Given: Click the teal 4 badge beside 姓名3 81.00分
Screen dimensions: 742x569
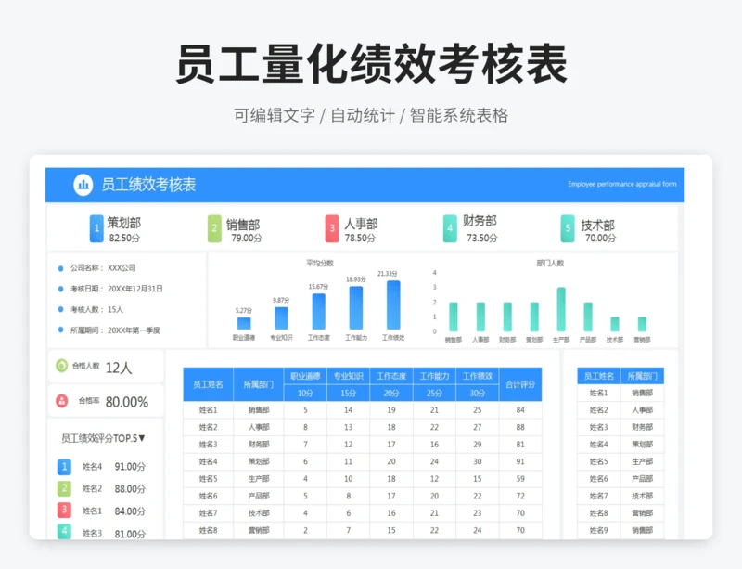Looking at the screenshot, I should [x=64, y=532].
